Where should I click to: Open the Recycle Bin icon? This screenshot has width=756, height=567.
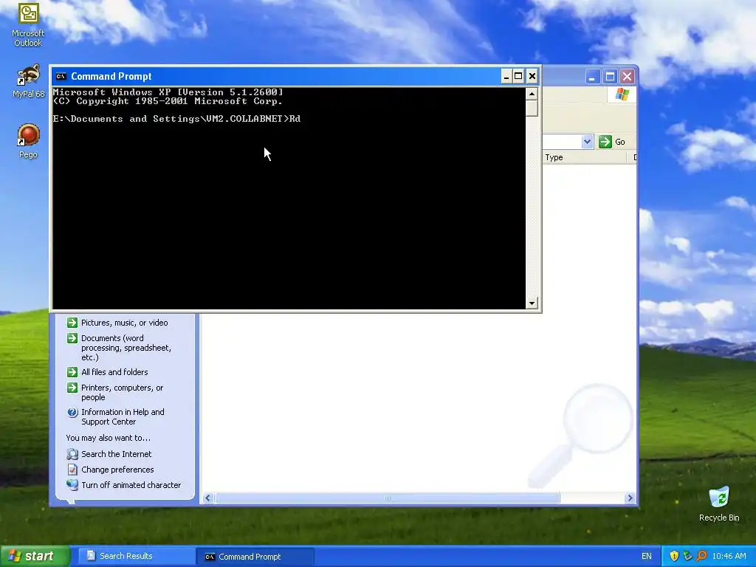(x=719, y=504)
